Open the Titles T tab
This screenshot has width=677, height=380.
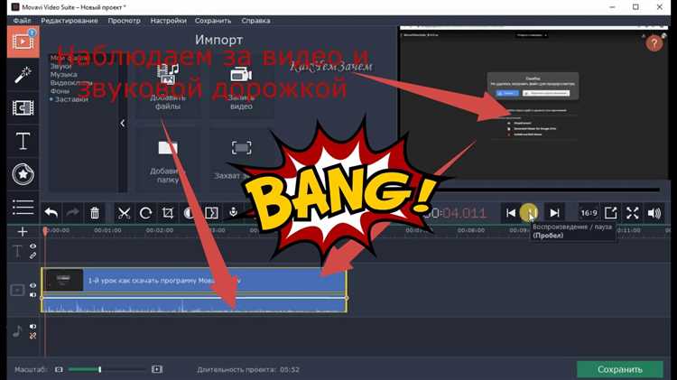coord(23,141)
